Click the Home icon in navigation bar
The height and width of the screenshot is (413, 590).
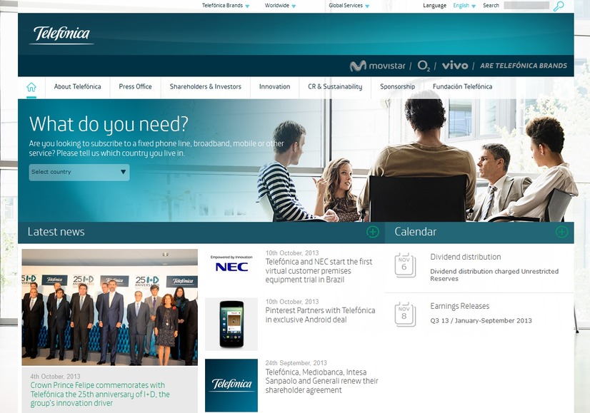pyautogui.click(x=31, y=87)
